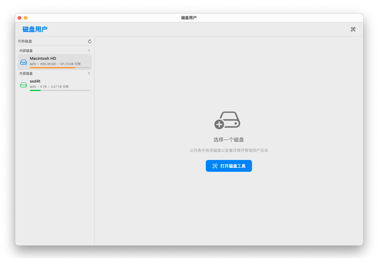
Task: Click the yellow minimize window button
Action: tap(26, 18)
